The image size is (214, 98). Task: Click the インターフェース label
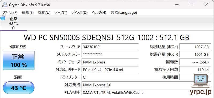coord(69,62)
